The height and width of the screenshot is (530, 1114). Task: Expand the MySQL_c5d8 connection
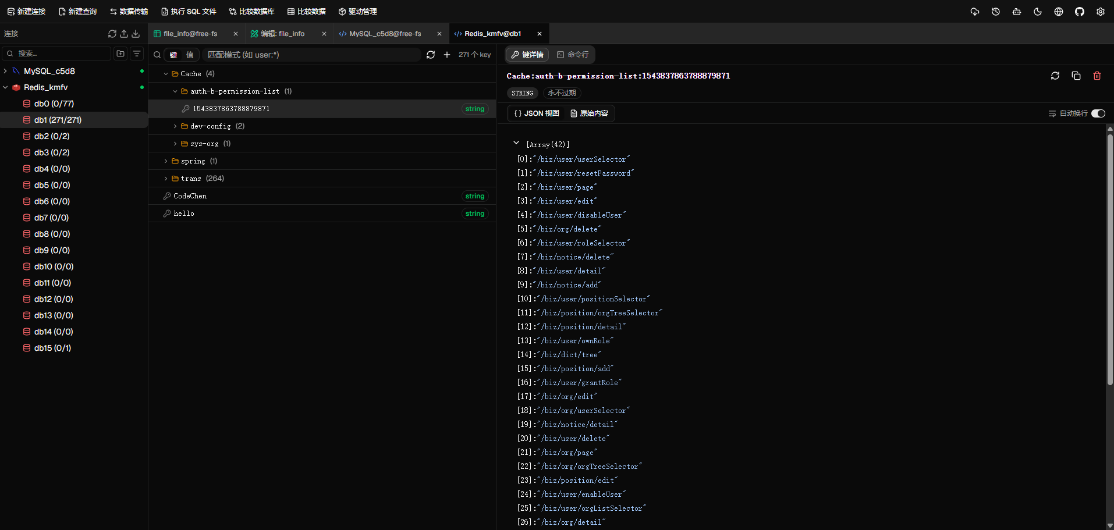point(5,71)
